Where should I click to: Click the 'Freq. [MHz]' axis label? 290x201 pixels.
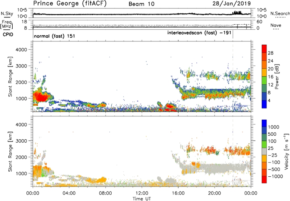[x=7, y=25]
